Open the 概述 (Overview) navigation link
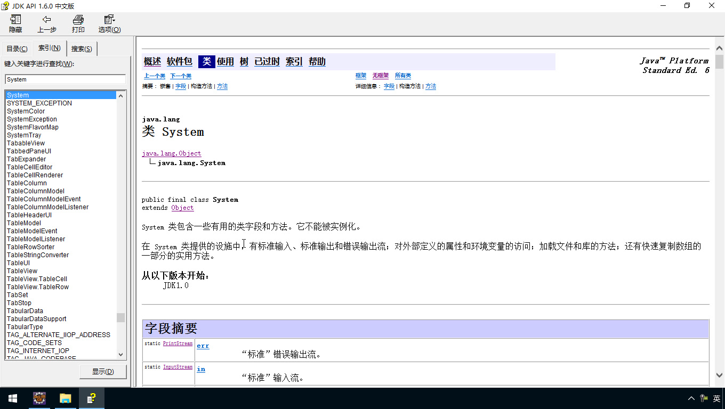Screen dimensions: 725x409 click(x=152, y=62)
